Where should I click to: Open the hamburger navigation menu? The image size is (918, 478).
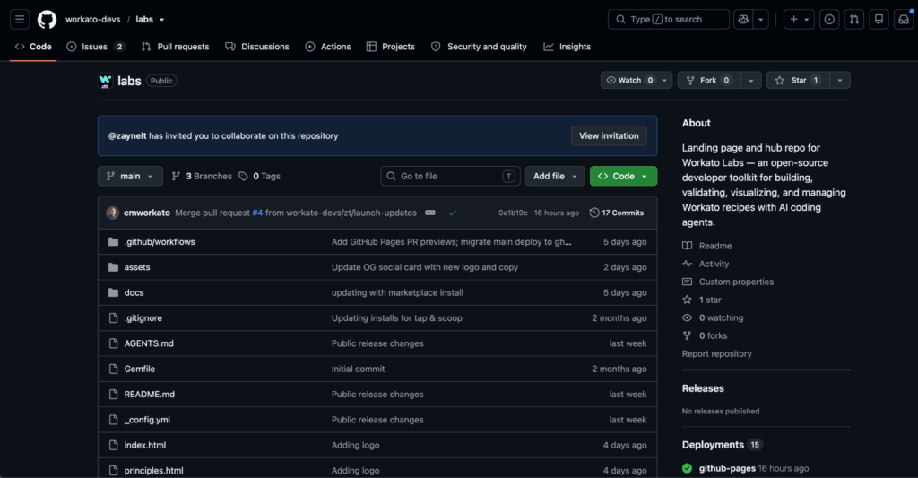20,20
